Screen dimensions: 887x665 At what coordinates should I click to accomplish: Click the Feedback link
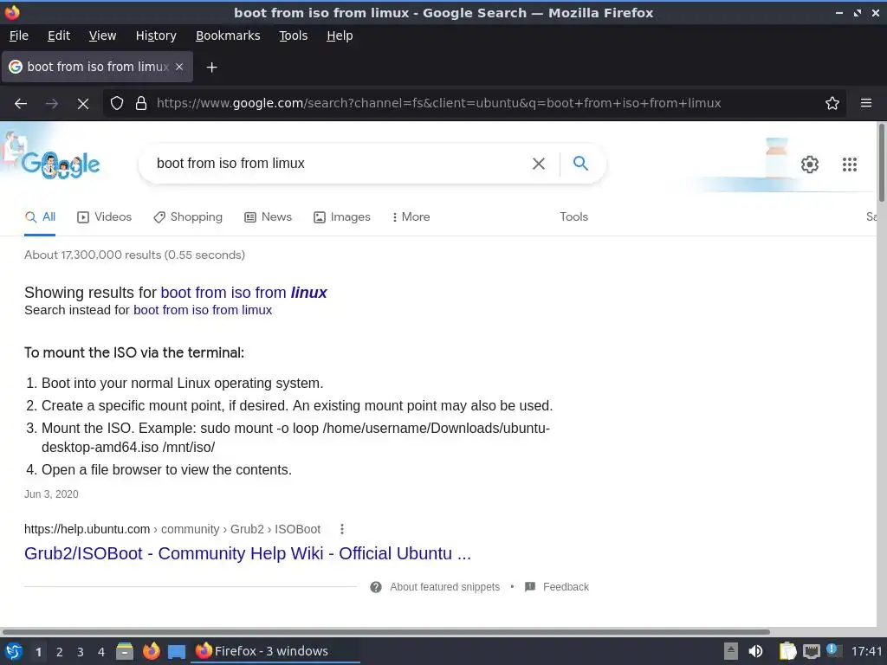point(566,587)
